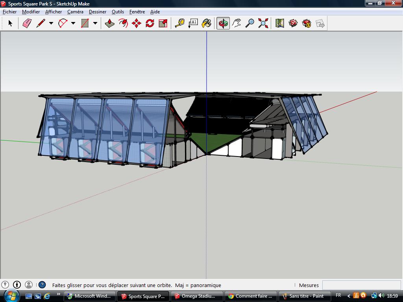Toggle the geolocation status icon
The height and width of the screenshot is (302, 403).
pos(5,285)
